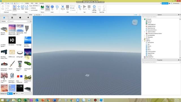Screen dimensions: 181x102
Task: Set toolbox background to White
Action: (x=10, y=93)
